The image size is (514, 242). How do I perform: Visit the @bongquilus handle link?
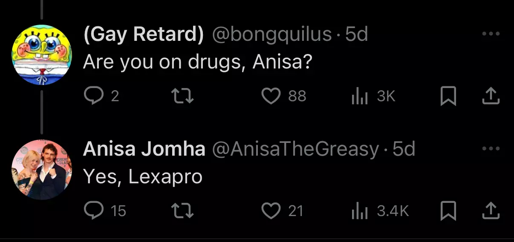click(x=272, y=35)
